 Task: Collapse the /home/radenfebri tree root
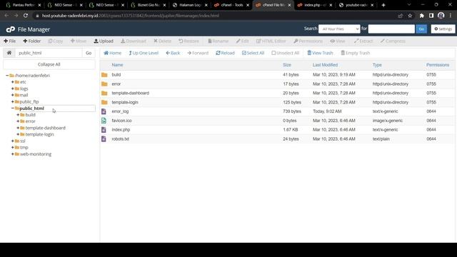coord(7,76)
